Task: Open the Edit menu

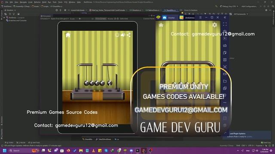Action: tap(11, 2)
